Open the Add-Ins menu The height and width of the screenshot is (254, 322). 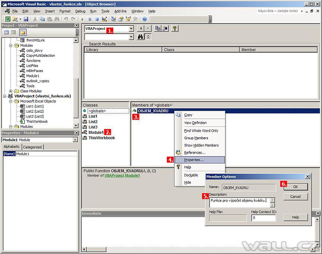click(120, 11)
